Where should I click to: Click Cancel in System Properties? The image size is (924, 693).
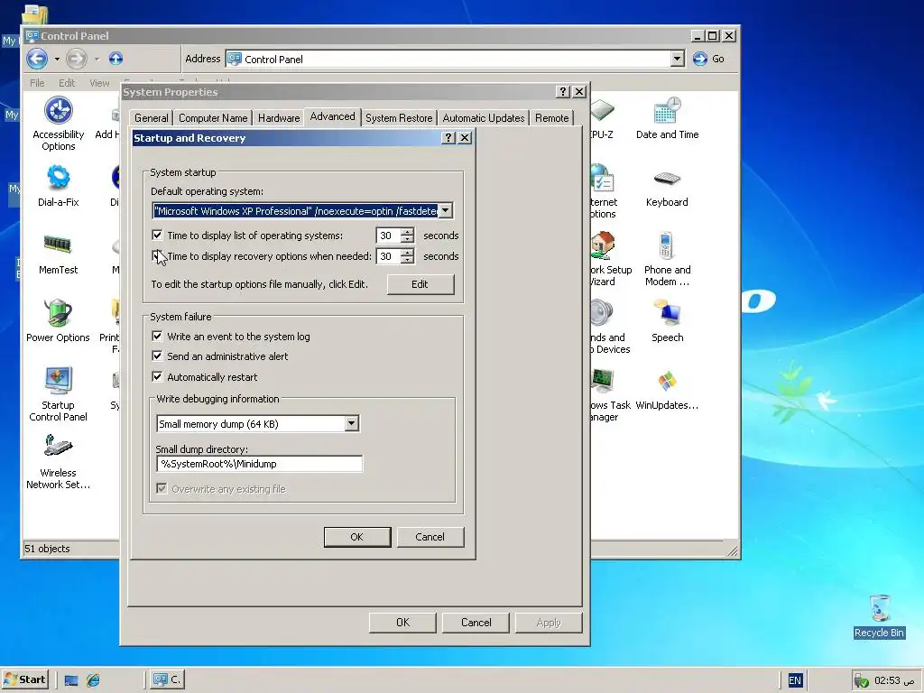tap(476, 623)
